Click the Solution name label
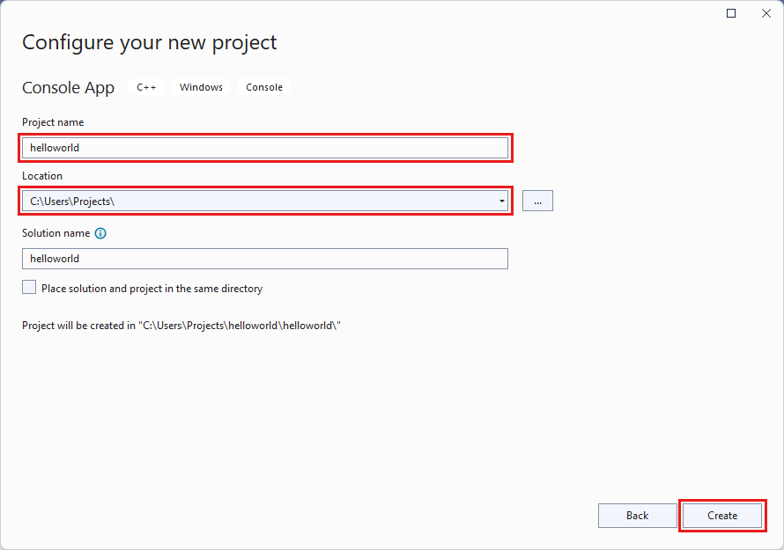This screenshot has height=550, width=784. [55, 233]
